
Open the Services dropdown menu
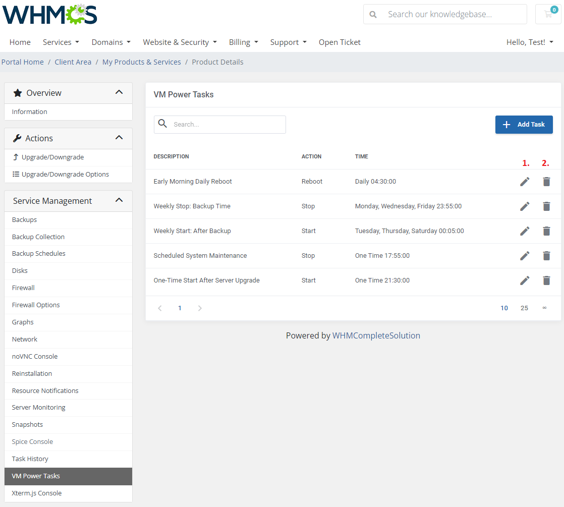pyautogui.click(x=61, y=42)
